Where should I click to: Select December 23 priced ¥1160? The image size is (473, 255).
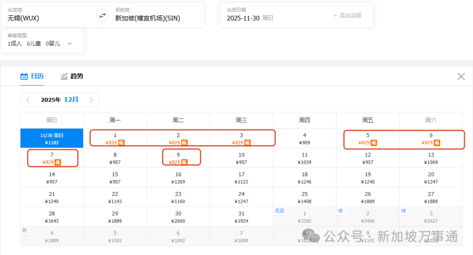[178, 197]
